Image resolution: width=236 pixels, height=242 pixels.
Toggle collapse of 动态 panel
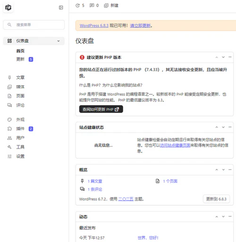click(230, 217)
